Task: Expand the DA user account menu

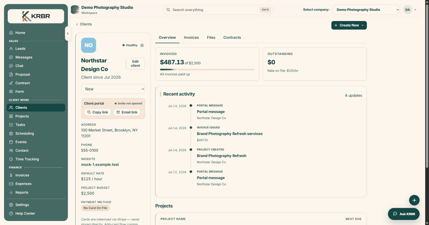Action: point(410,10)
